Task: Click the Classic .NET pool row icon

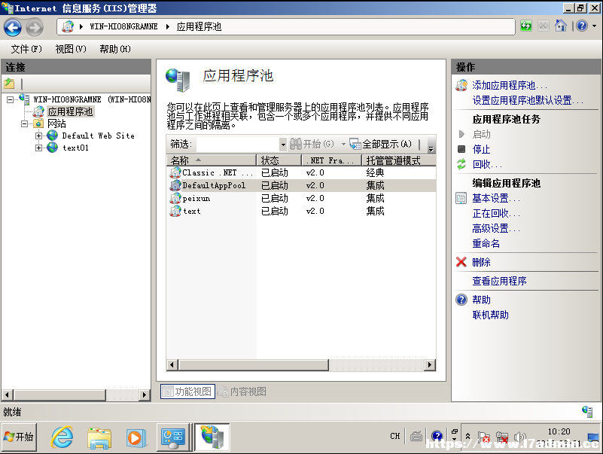Action: pyautogui.click(x=175, y=172)
